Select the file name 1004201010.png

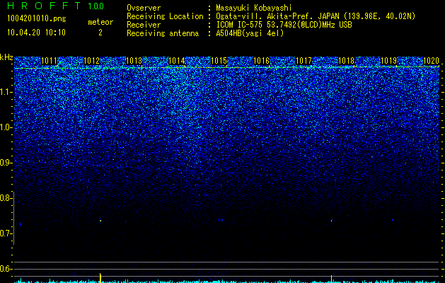(37, 19)
